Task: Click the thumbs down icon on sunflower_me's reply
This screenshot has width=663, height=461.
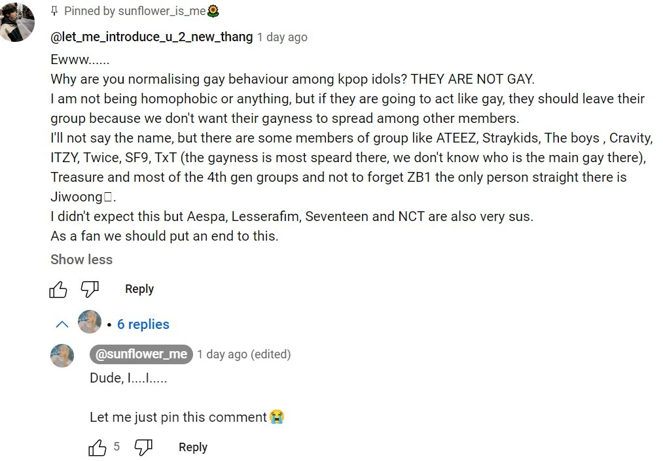Action: pos(143,447)
